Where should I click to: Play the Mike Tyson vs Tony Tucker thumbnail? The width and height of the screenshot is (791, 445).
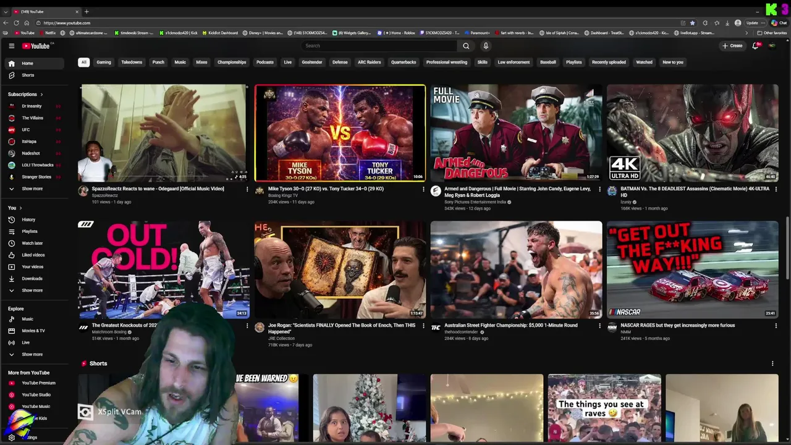tap(340, 133)
